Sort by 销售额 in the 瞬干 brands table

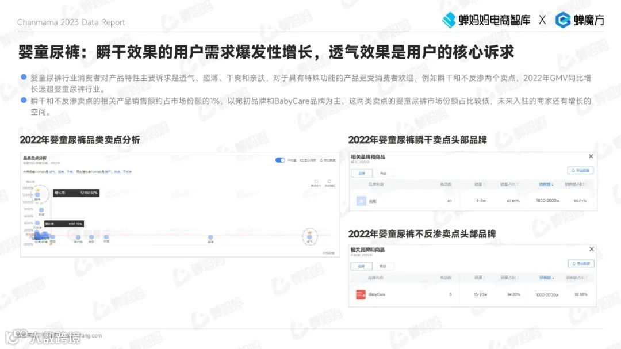coord(546,183)
